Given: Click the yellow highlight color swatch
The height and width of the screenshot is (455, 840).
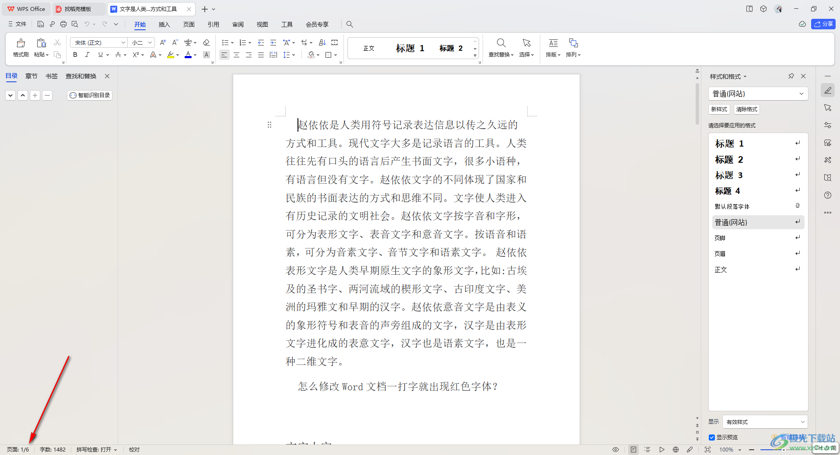Looking at the screenshot, I should click(171, 55).
